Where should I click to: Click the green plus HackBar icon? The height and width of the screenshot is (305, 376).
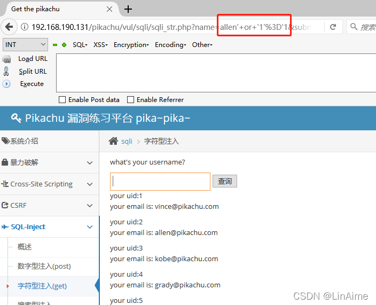click(64, 45)
